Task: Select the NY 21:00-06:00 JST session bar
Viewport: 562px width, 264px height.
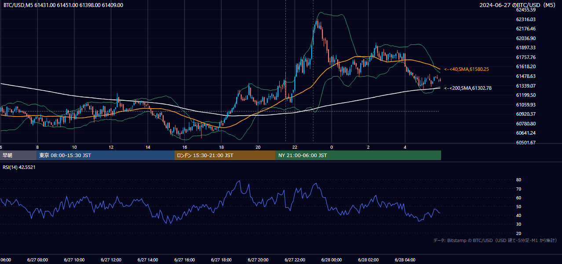Action: pos(358,155)
